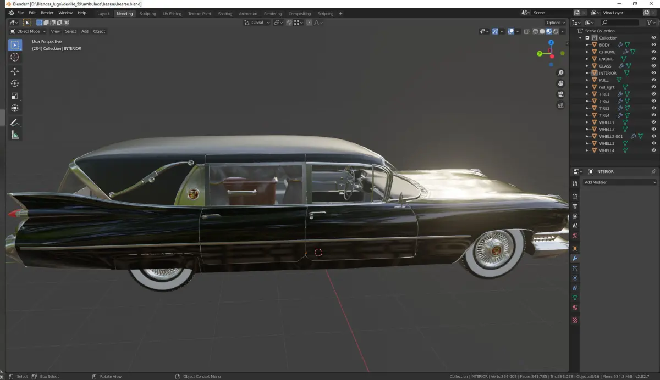Collapse the Collection tree in outliner
Screen dimensions: 660x380
[580, 38]
